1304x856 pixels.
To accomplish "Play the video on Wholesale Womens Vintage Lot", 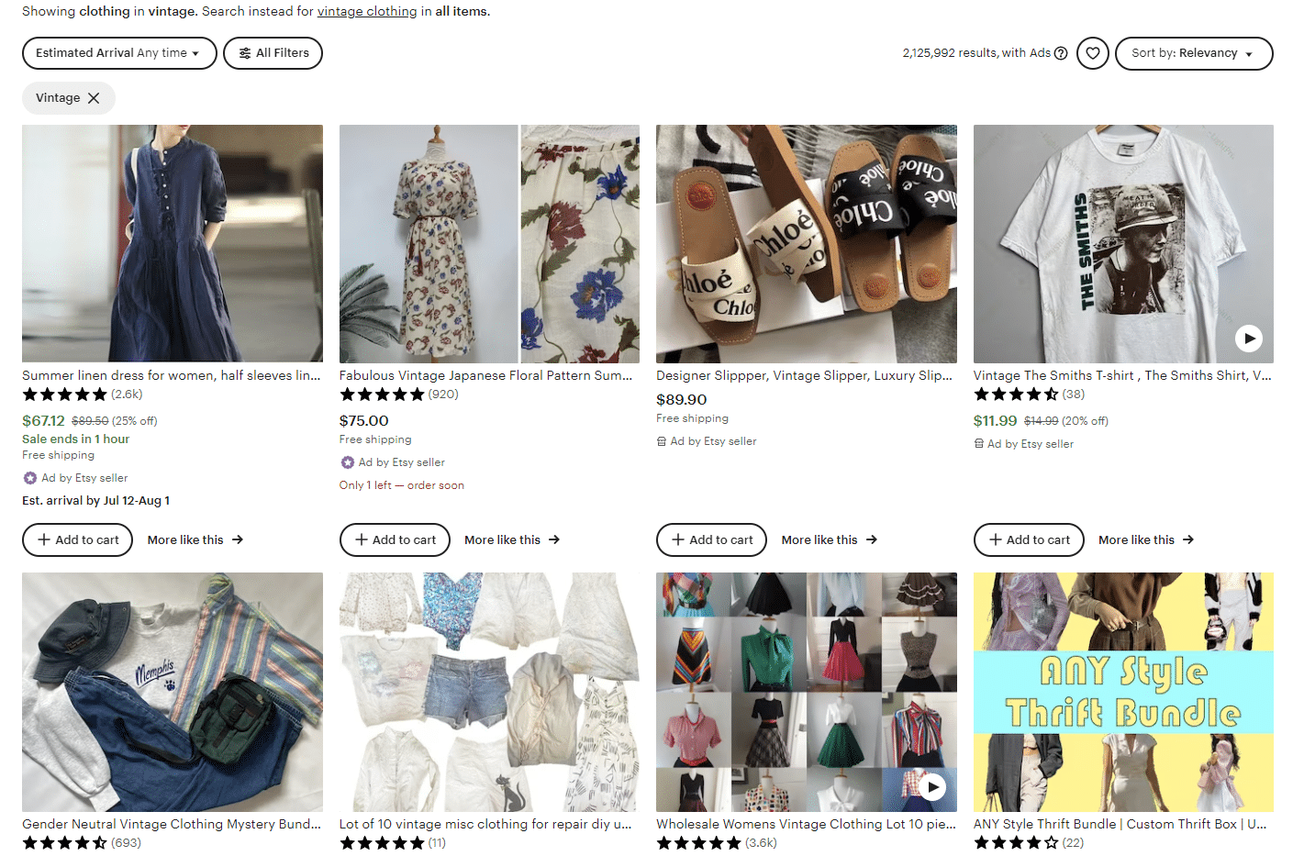I will pyautogui.click(x=932, y=786).
